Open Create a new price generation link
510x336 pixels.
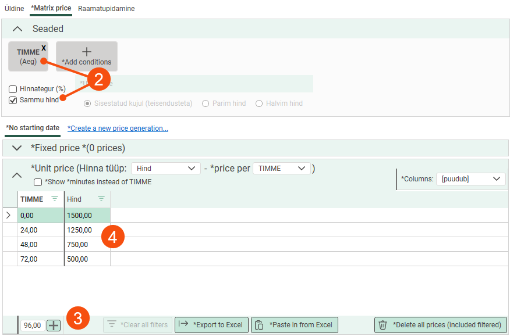118,128
